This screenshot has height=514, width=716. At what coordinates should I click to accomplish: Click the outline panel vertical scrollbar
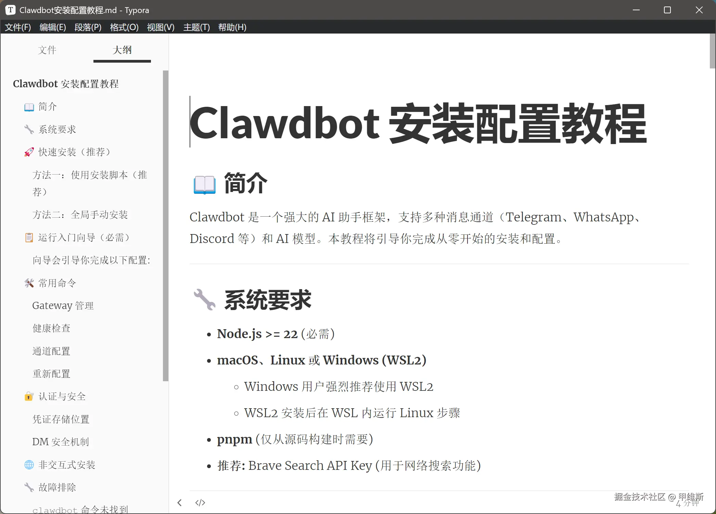pyautogui.click(x=166, y=226)
